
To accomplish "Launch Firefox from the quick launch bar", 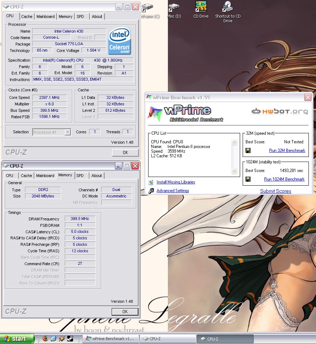I will pos(45,339).
